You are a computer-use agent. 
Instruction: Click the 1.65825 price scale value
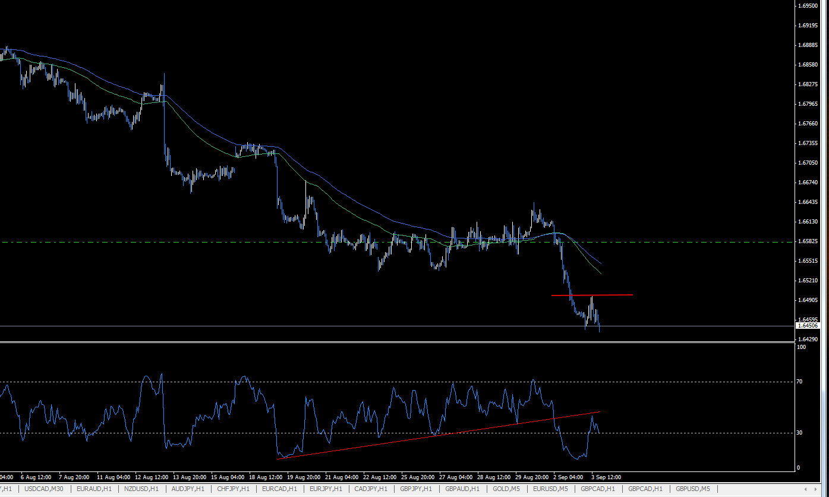(807, 241)
